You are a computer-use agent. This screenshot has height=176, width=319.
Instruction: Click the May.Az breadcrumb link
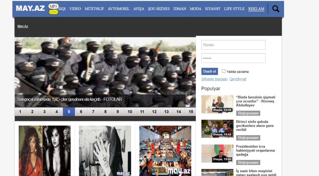pyautogui.click(x=23, y=26)
